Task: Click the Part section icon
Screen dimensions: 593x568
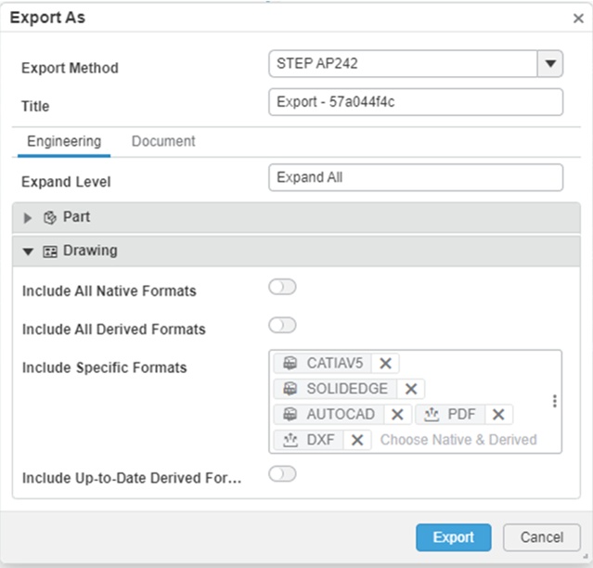Action: coord(51,217)
